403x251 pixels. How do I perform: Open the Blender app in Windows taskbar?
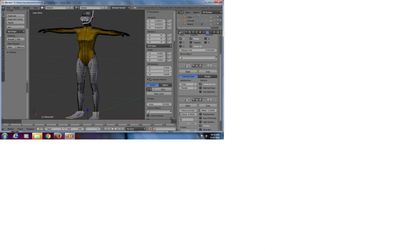(x=70, y=136)
